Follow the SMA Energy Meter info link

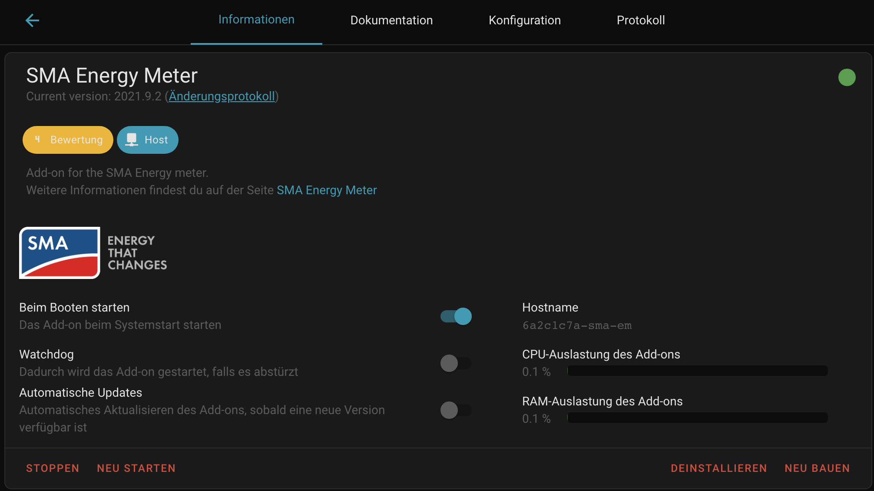click(327, 190)
